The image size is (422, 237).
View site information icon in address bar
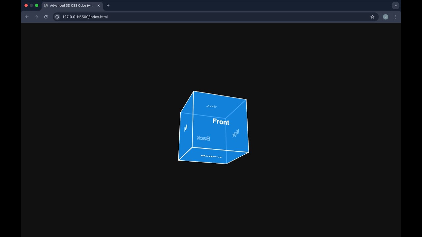[57, 17]
